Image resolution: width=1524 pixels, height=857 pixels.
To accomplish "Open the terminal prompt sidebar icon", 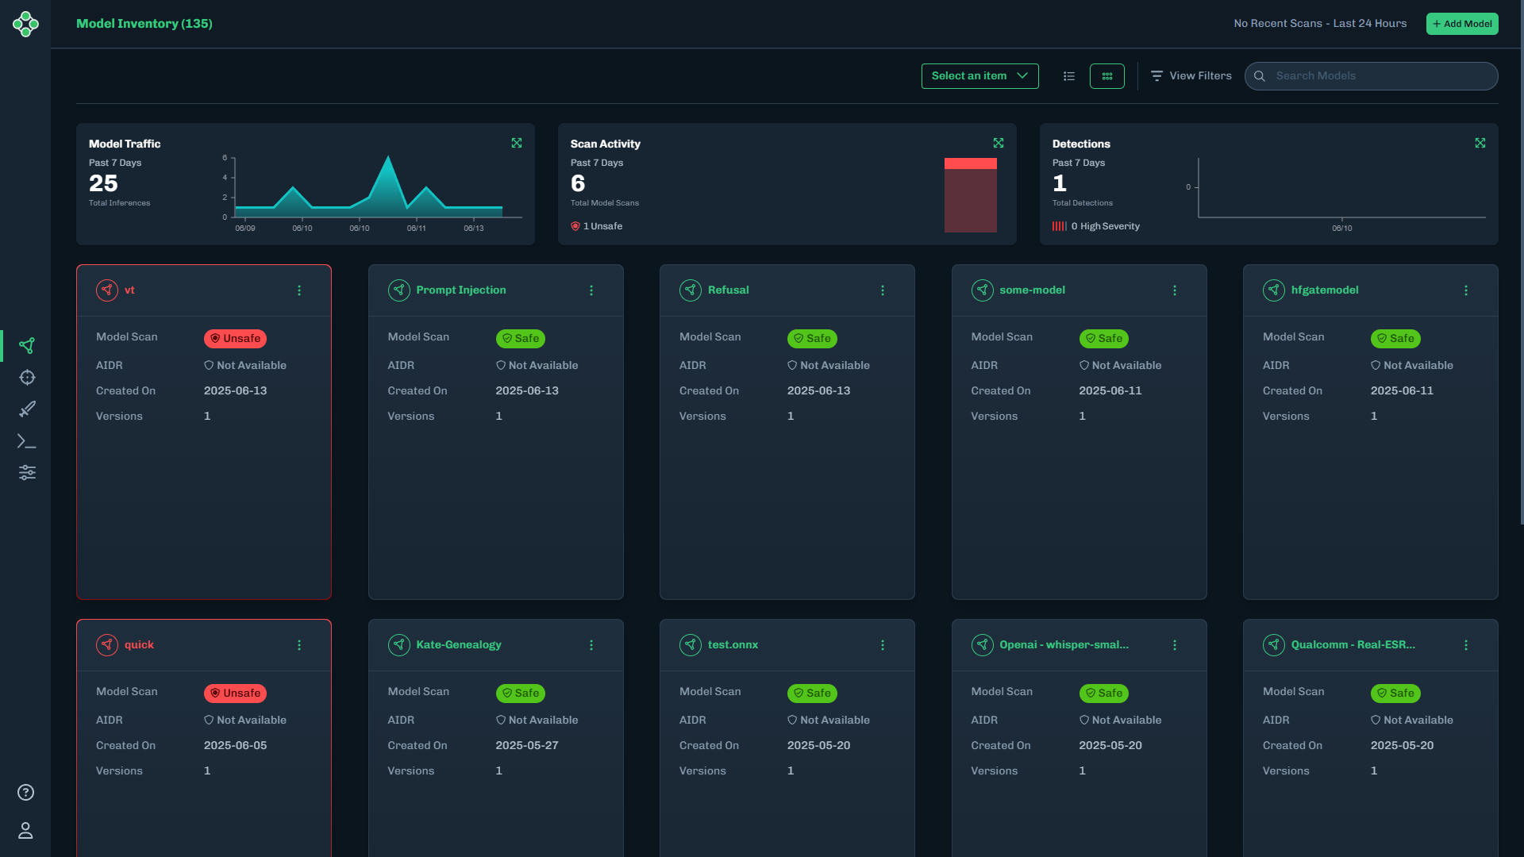I will (27, 441).
